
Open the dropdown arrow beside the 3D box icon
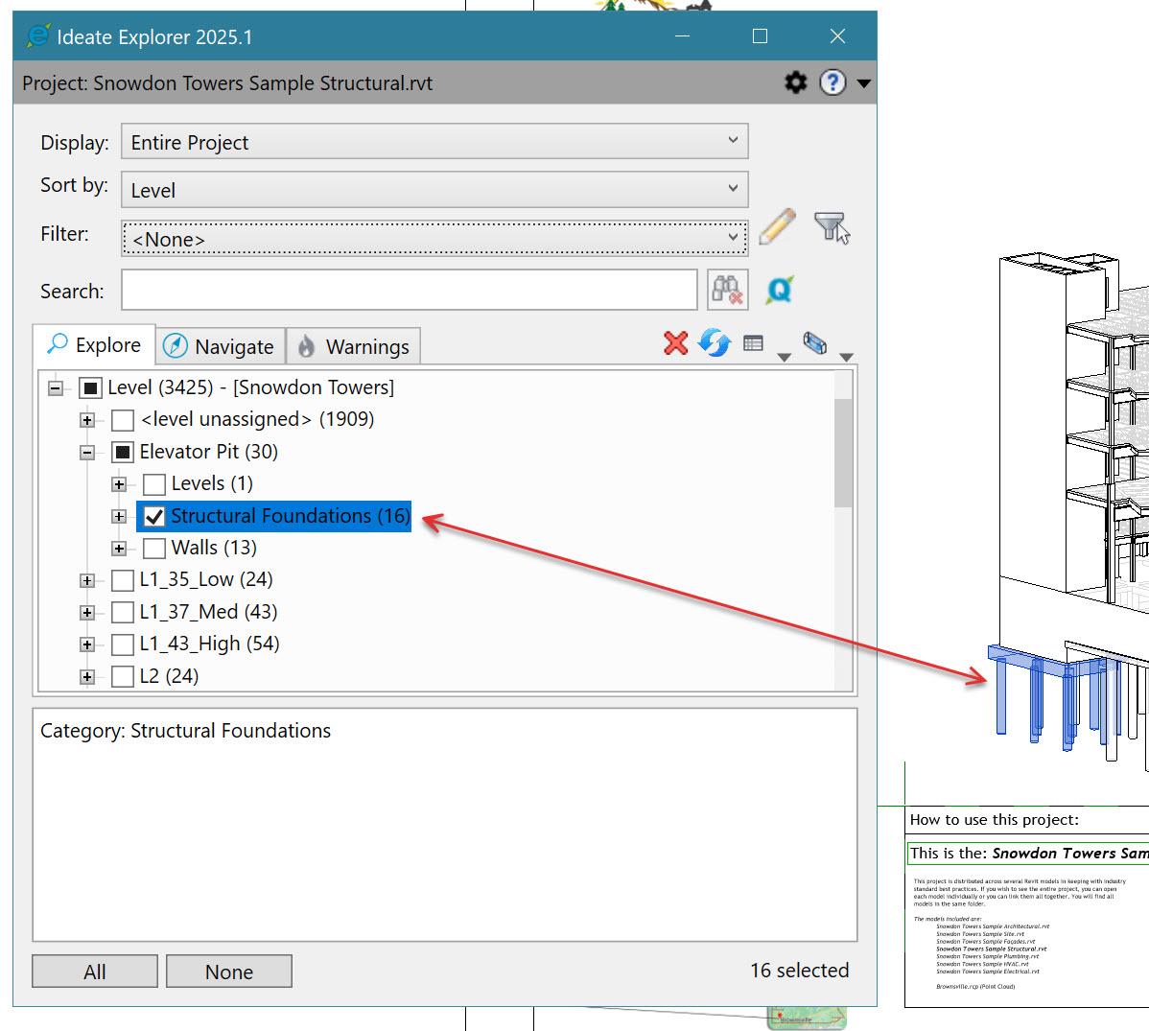(x=846, y=357)
